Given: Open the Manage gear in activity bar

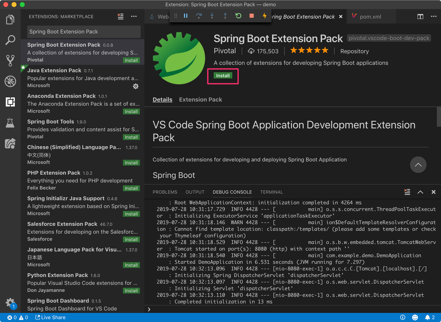Looking at the screenshot, I should [10, 303].
